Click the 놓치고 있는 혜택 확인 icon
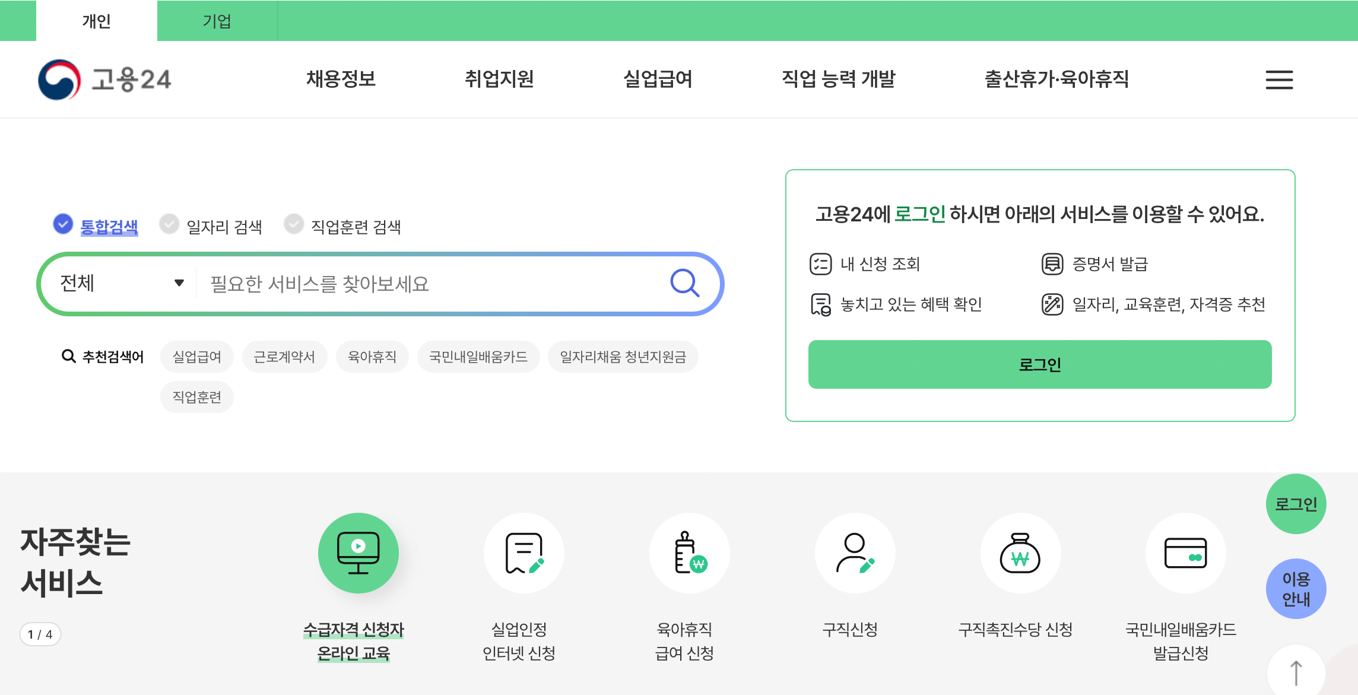The image size is (1358, 695). [820, 304]
